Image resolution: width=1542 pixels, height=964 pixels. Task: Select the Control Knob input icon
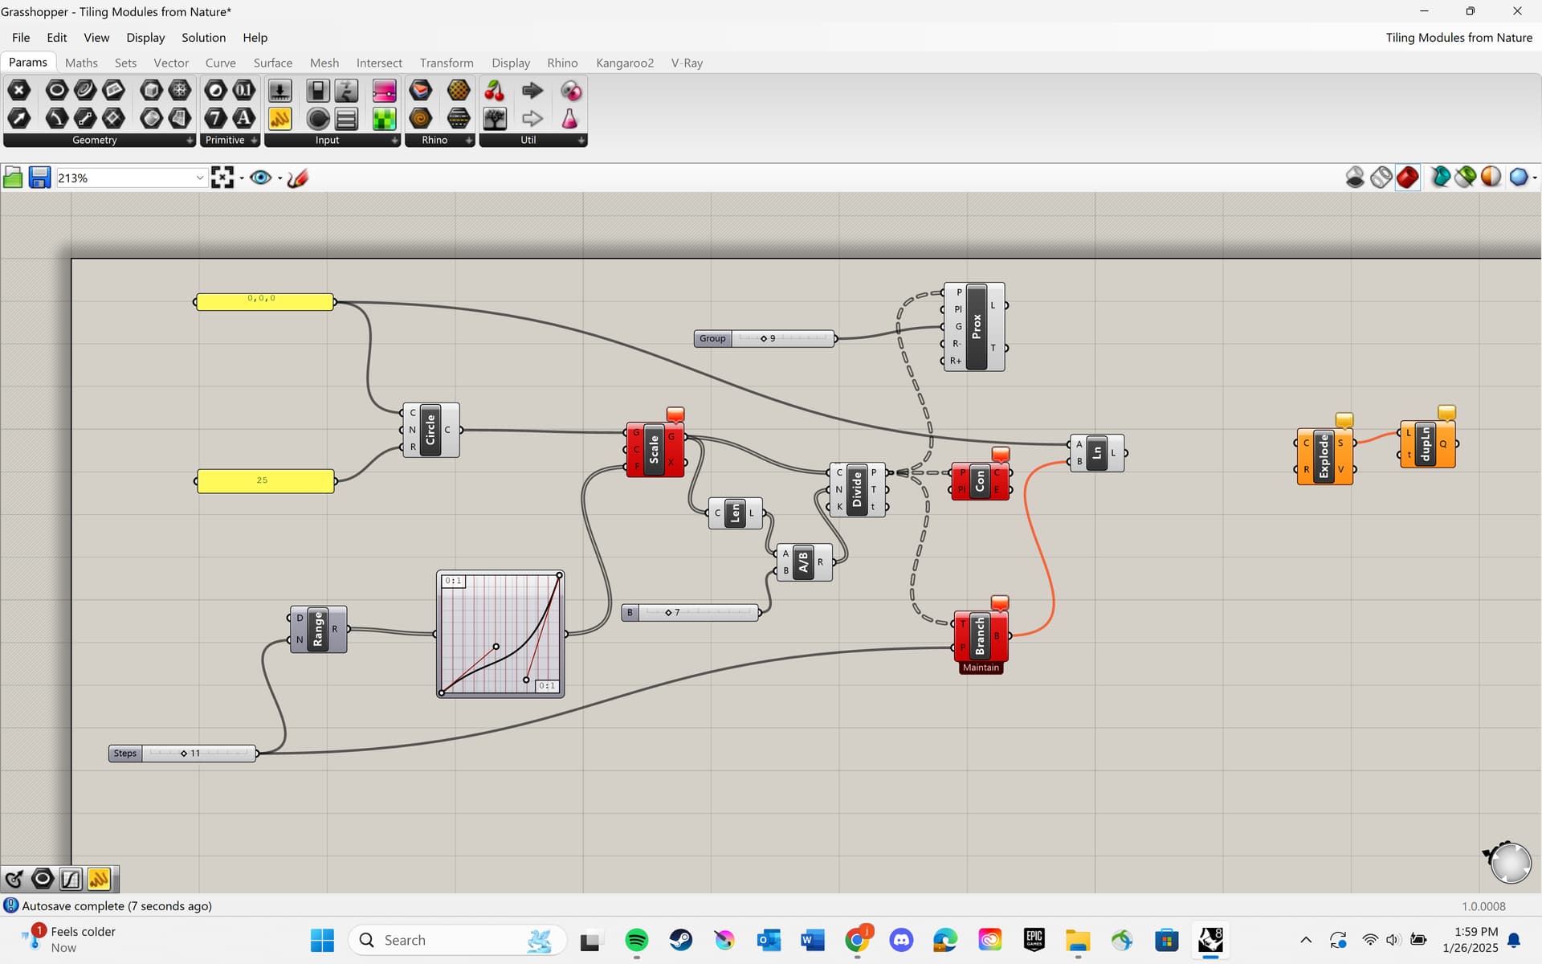pos(318,119)
